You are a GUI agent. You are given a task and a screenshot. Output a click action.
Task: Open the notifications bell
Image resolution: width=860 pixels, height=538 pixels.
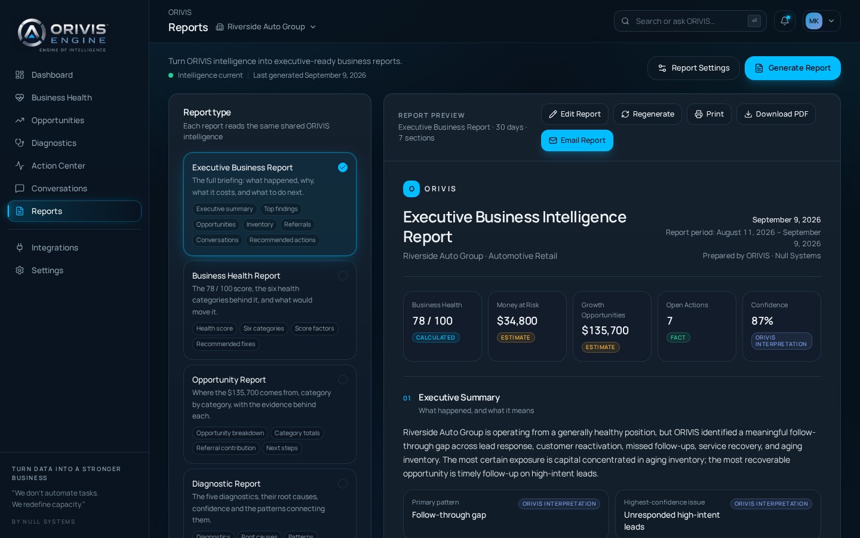point(785,21)
